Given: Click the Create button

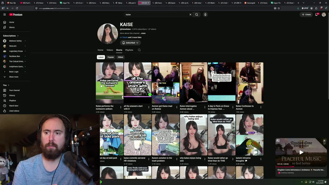Looking at the screenshot, I should (306, 15).
